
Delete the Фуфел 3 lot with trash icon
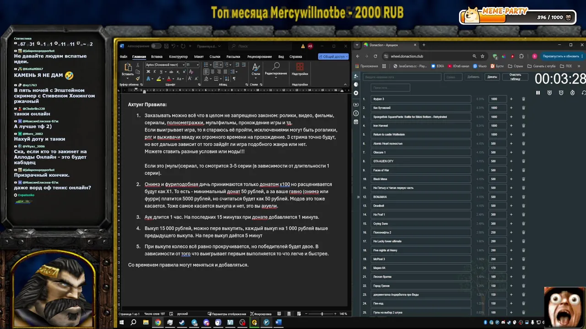523,99
